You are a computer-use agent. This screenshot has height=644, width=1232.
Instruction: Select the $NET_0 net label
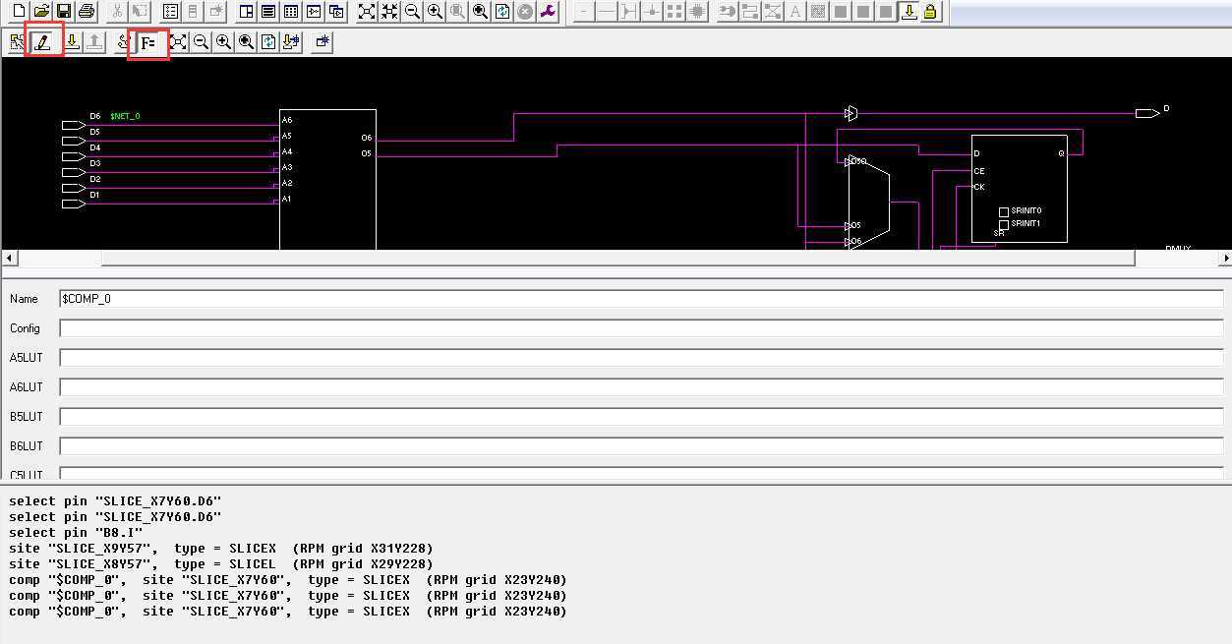(125, 116)
